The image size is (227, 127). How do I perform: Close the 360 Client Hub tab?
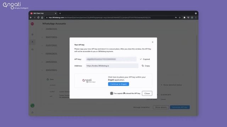(x=56, y=13)
